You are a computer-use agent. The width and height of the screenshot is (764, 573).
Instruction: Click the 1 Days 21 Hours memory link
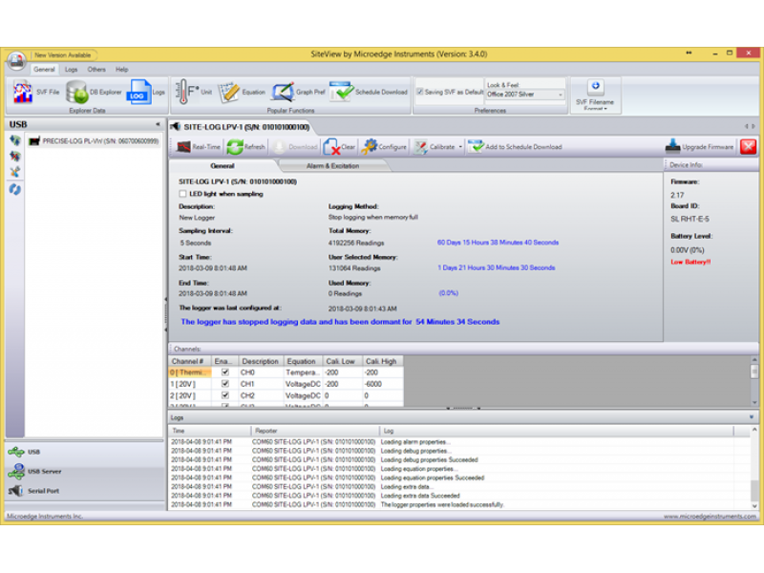pos(496,267)
